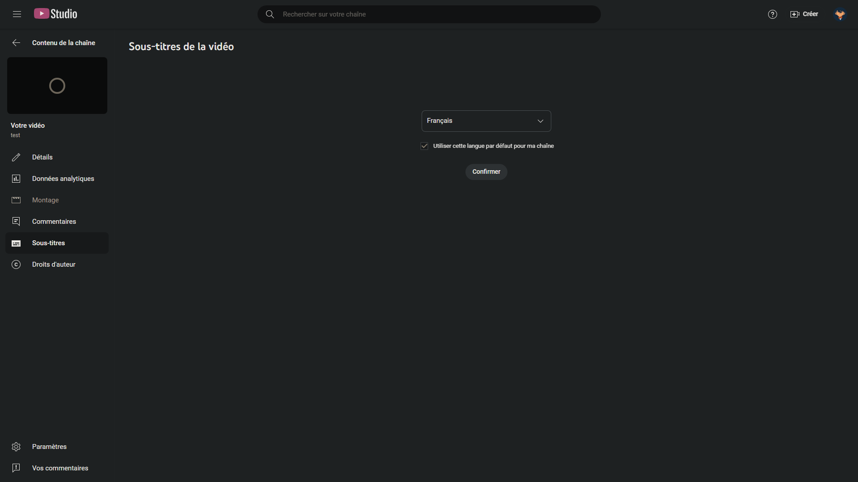The image size is (858, 482).
Task: Open the Montage editor entry
Action: click(x=46, y=200)
